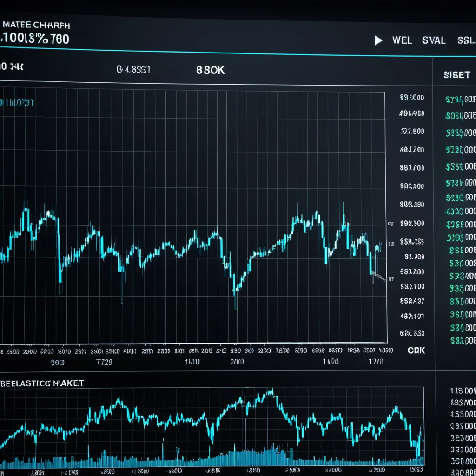Switch to the SVAL tab
This screenshot has width=476, height=476.
tap(434, 40)
